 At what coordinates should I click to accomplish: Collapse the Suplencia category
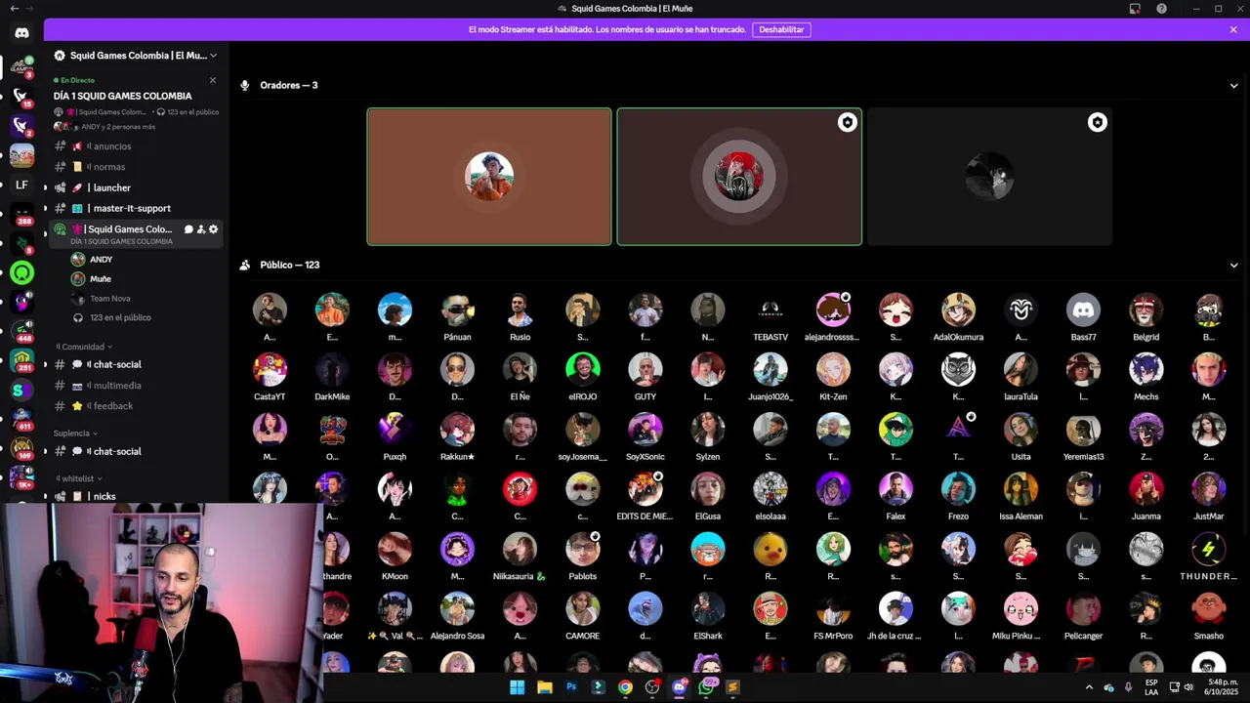click(x=75, y=434)
